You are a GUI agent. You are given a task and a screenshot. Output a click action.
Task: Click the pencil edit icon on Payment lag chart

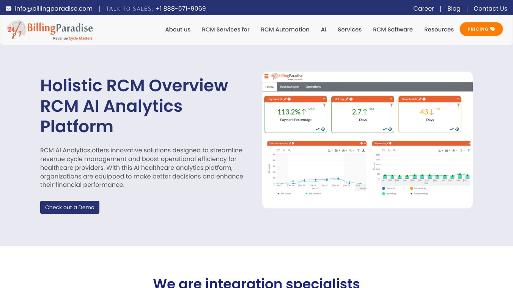tap(388, 144)
